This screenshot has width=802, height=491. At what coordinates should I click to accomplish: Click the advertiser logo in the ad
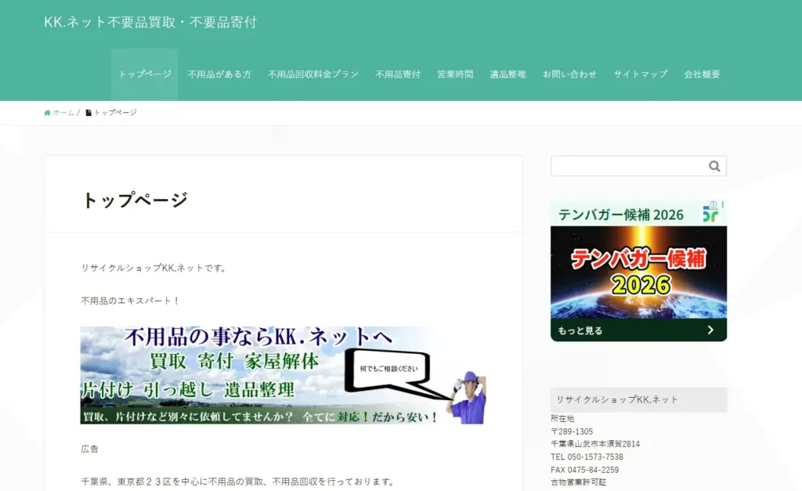710,215
